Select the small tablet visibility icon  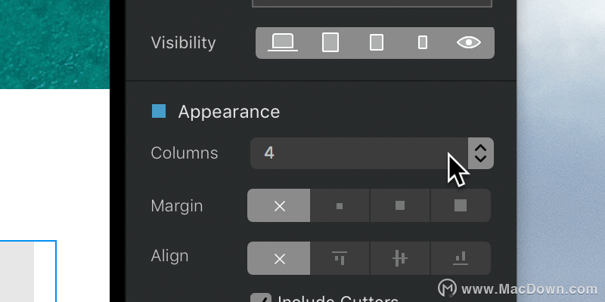377,42
